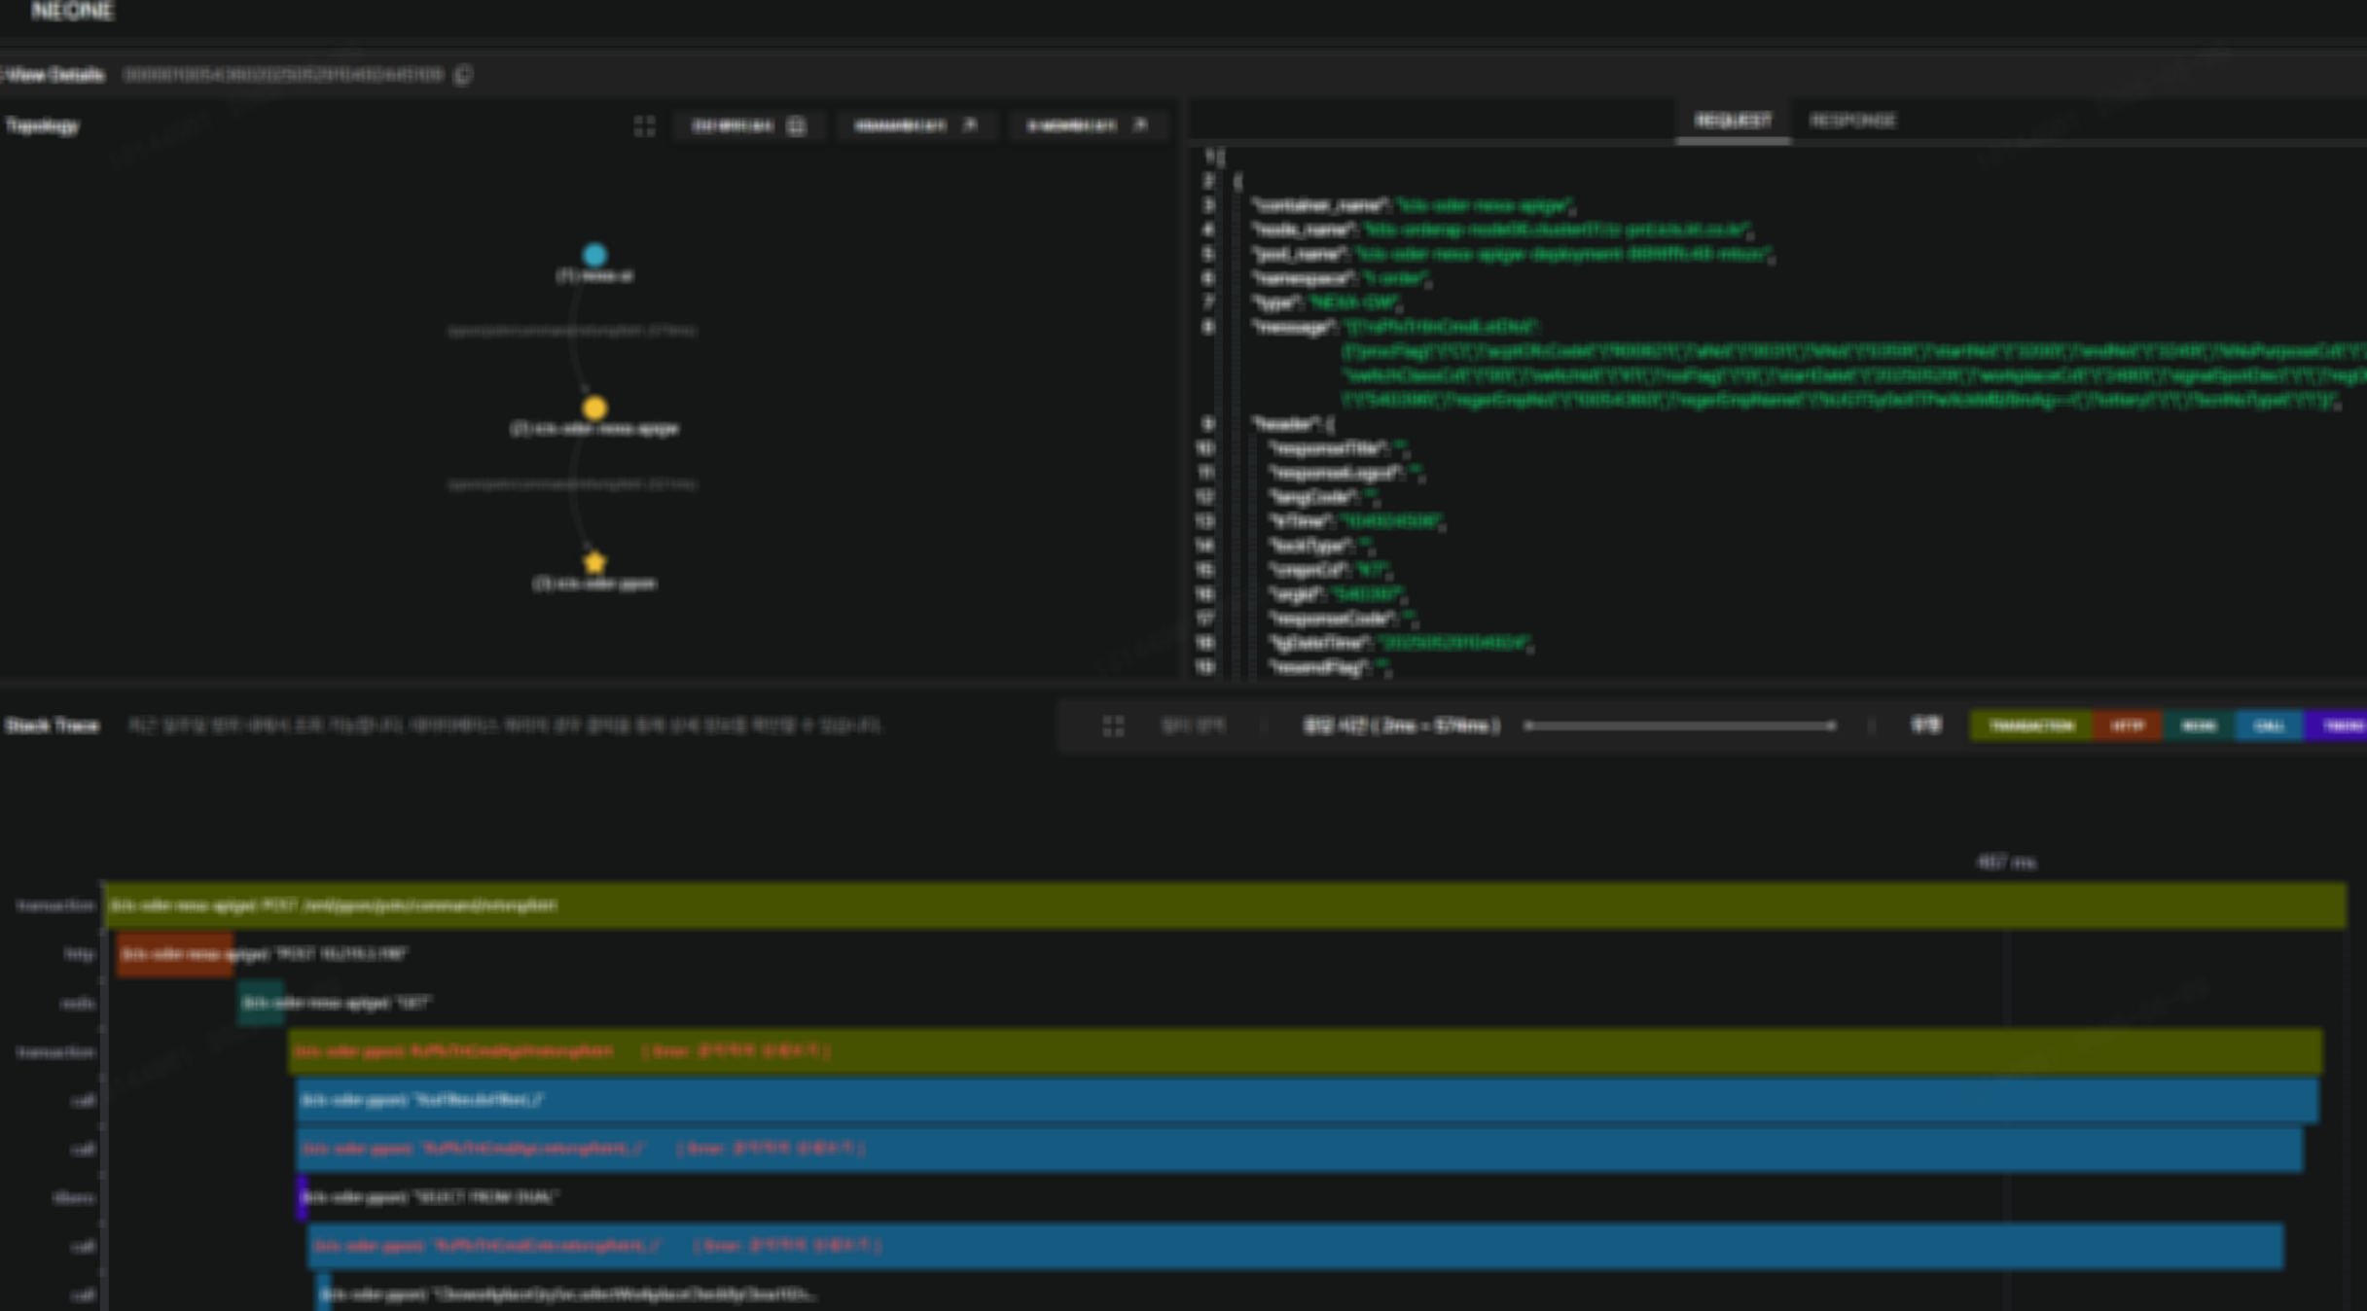Select the top apigw POST transaction bar

tap(1226, 905)
